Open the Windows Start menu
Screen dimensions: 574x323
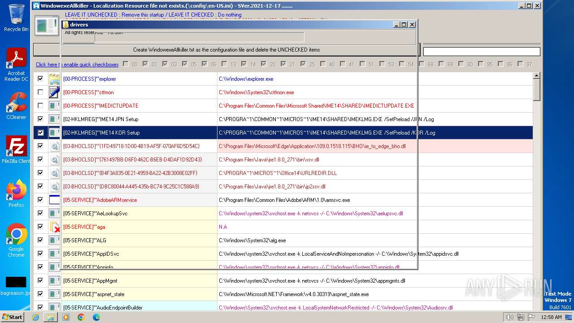12,317
